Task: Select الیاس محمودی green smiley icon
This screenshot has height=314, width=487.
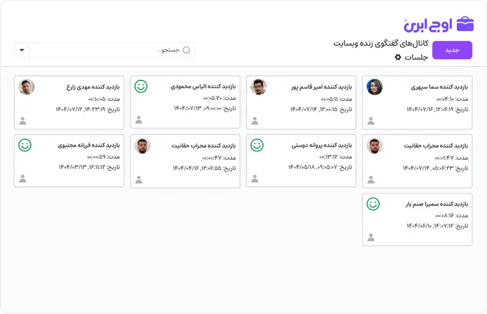Action: coord(141,86)
